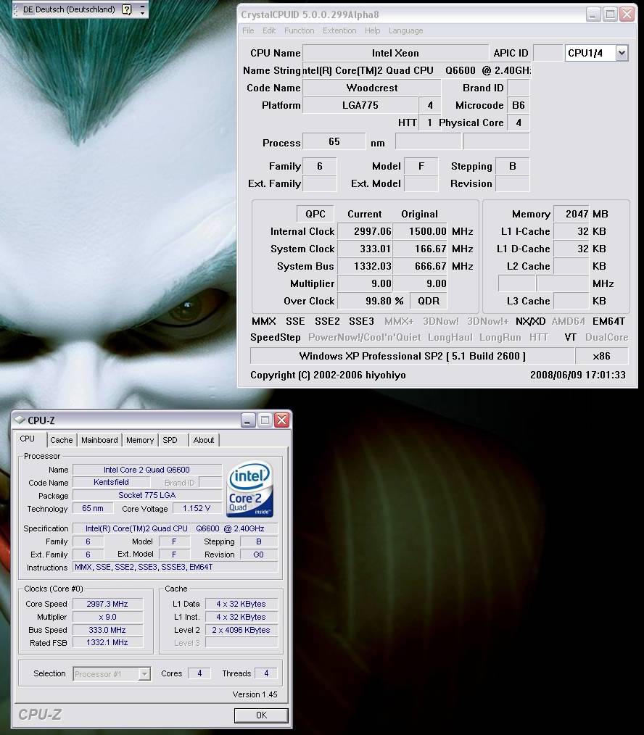Viewport: 644px width, 735px height.
Task: Click the Windows XP Professional SP2 field
Action: pos(413,356)
